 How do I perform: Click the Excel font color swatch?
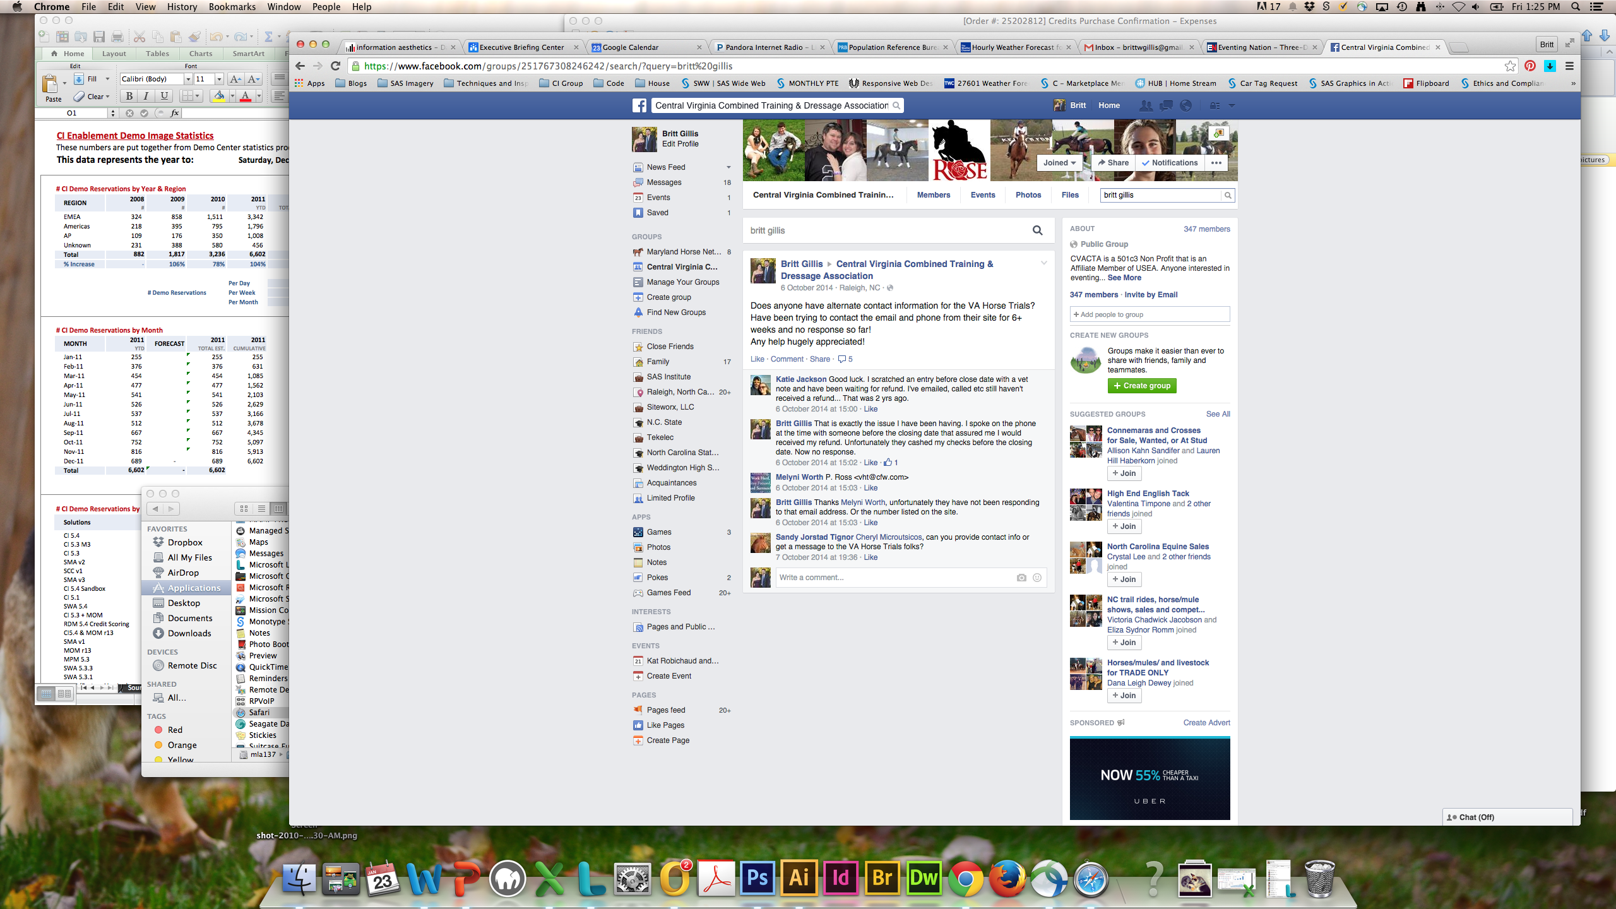[x=246, y=96]
